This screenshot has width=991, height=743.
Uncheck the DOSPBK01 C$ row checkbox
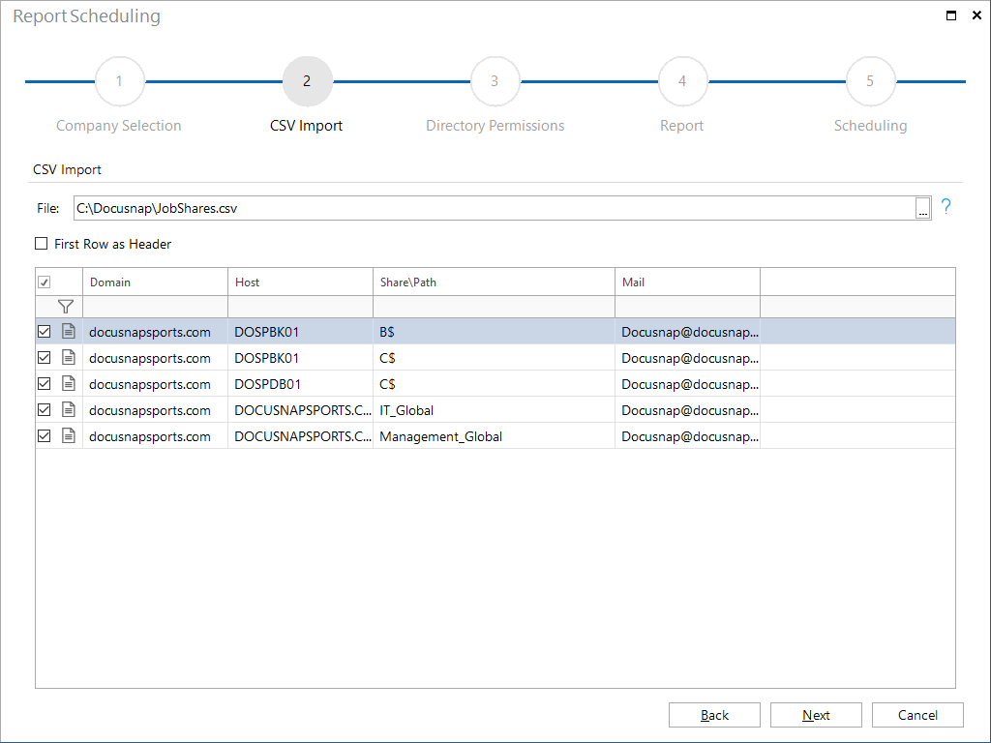pos(45,358)
